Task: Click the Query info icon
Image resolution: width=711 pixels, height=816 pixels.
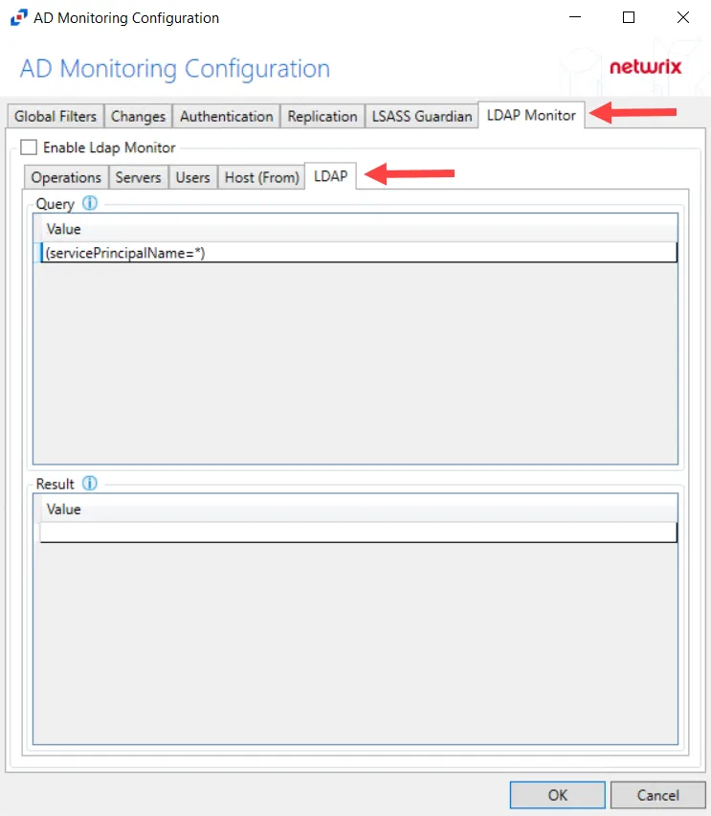Action: coord(90,203)
